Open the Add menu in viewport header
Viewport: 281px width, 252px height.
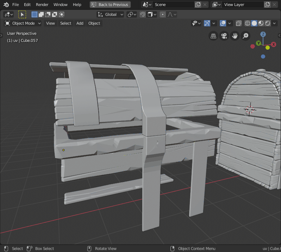coord(80,23)
